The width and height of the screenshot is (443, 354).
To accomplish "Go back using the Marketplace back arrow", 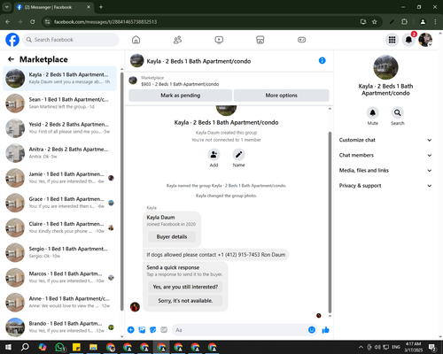I will point(11,59).
